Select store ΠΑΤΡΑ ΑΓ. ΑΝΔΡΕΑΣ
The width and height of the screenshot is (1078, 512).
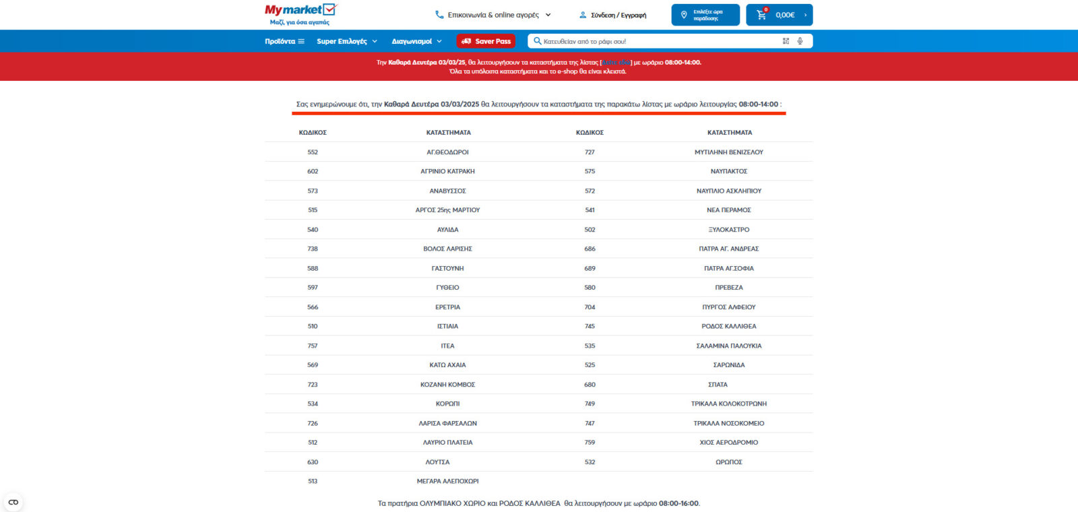tap(729, 249)
